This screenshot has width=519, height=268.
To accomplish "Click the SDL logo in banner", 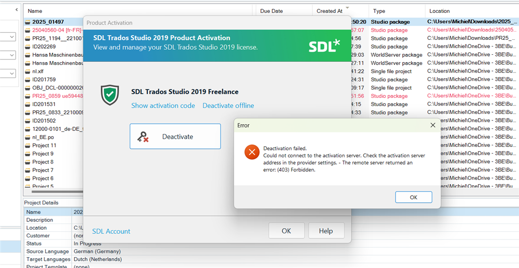I will 324,46.
